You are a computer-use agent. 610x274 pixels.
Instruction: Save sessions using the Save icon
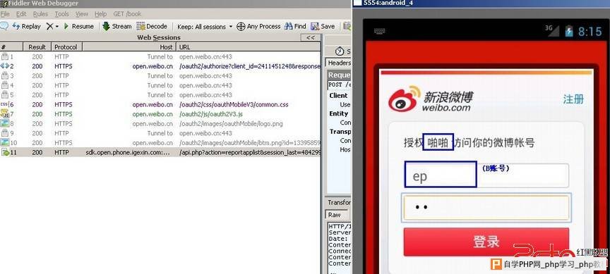click(323, 26)
